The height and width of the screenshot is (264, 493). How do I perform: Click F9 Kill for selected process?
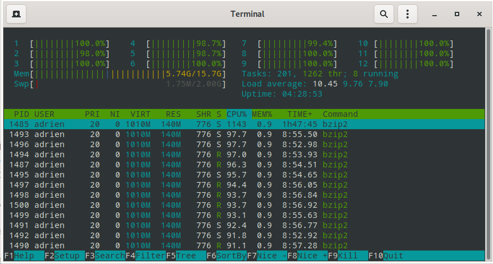pos(349,256)
